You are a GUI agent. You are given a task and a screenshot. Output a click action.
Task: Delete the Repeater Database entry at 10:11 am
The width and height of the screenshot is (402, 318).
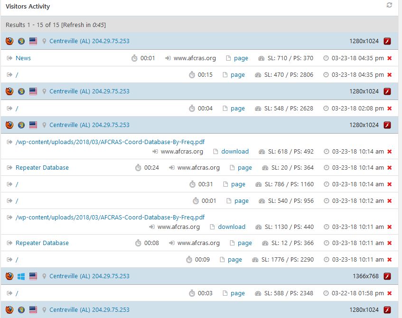click(390, 243)
